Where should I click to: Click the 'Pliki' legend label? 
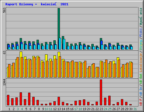coord(141,32)
